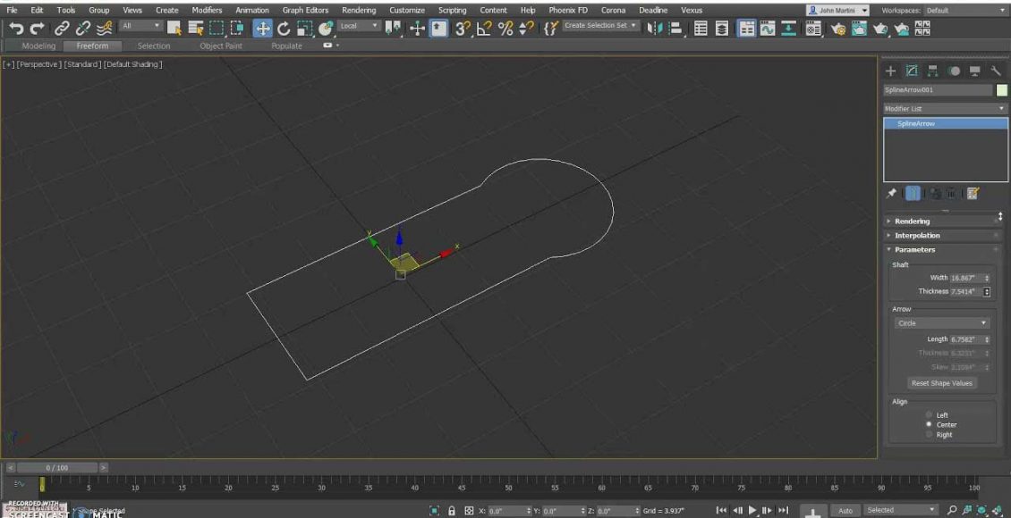Click the SplineArrow001 object color swatch
Screen dimensions: 1011x518
(1002, 90)
